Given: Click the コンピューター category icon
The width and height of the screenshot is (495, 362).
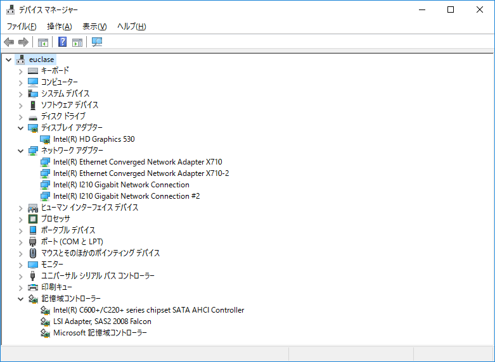Looking at the screenshot, I should [x=33, y=82].
